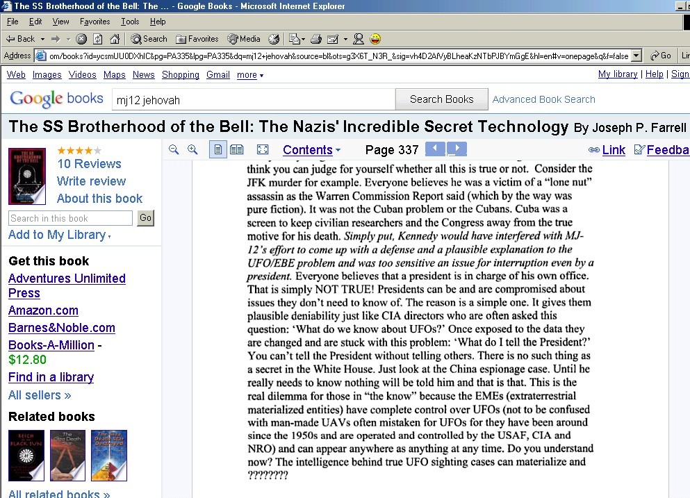This screenshot has height=498, width=690.
Task: Focus the 'mj12 jehovah' search field
Action: click(x=254, y=100)
